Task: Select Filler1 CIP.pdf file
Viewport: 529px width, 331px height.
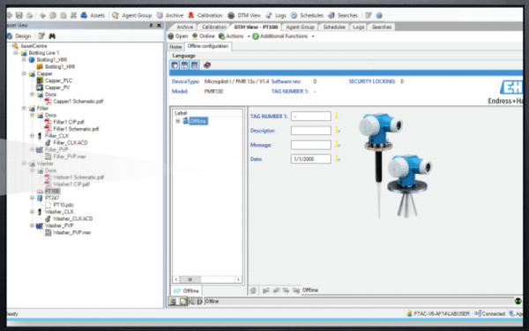Action: [69, 122]
